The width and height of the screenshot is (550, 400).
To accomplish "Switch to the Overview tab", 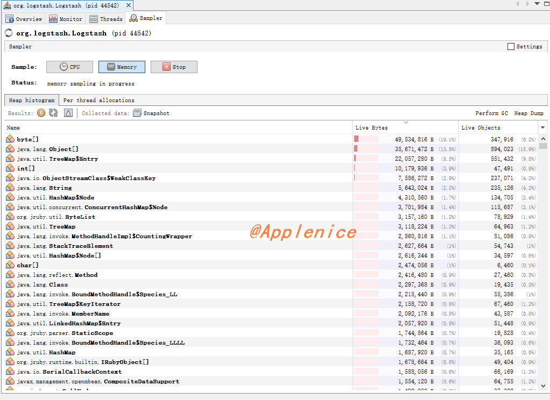I will point(24,19).
